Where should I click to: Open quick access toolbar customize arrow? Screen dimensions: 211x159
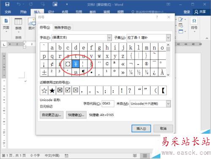tap(67, 4)
